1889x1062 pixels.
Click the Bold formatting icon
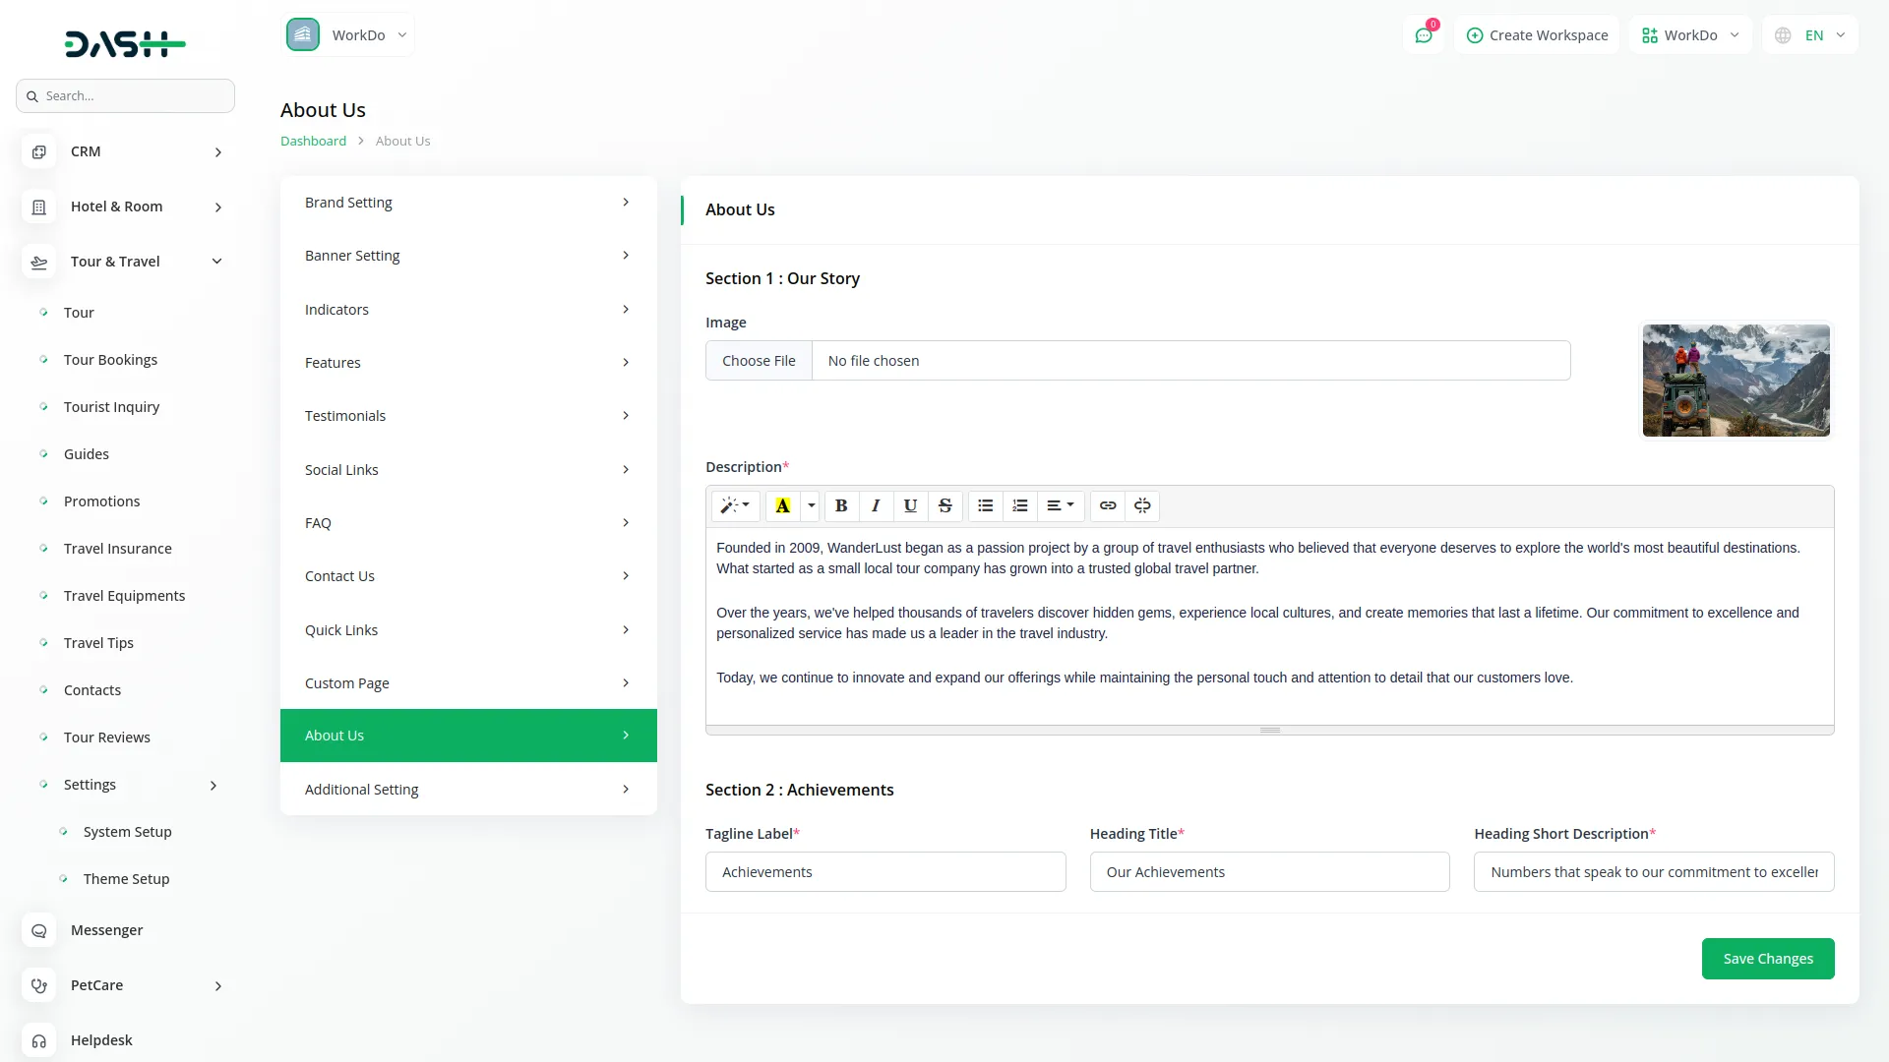pyautogui.click(x=841, y=505)
